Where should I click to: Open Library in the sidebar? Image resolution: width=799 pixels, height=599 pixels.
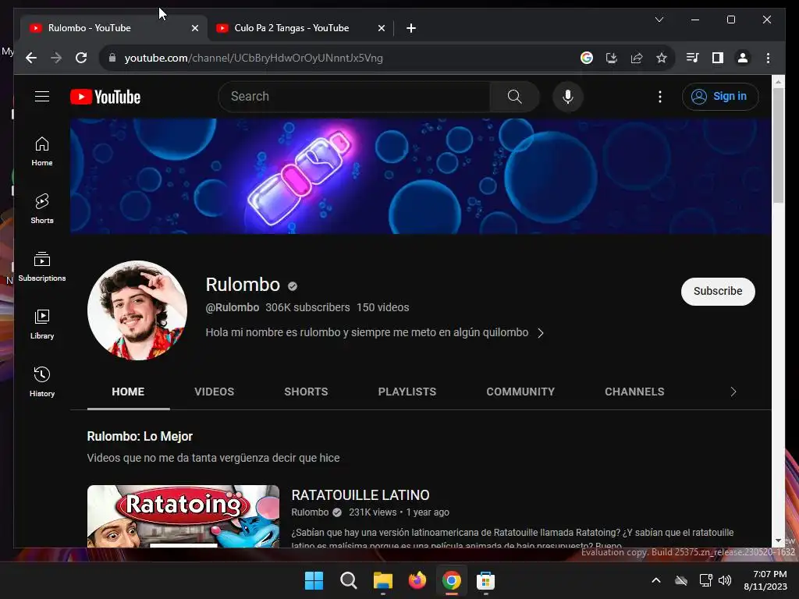[42, 324]
